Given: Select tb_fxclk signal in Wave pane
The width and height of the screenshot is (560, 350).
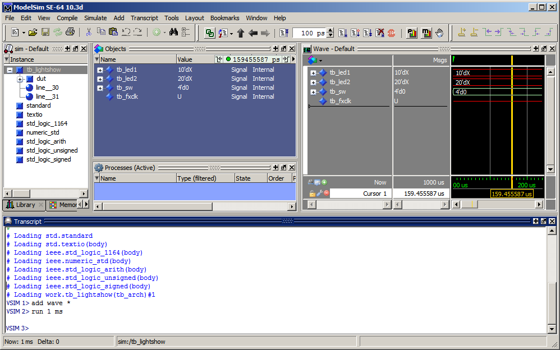Looking at the screenshot, I should 340,101.
